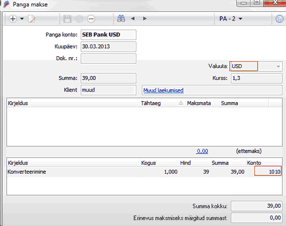Open the Muud laekumised link

click(x=164, y=90)
